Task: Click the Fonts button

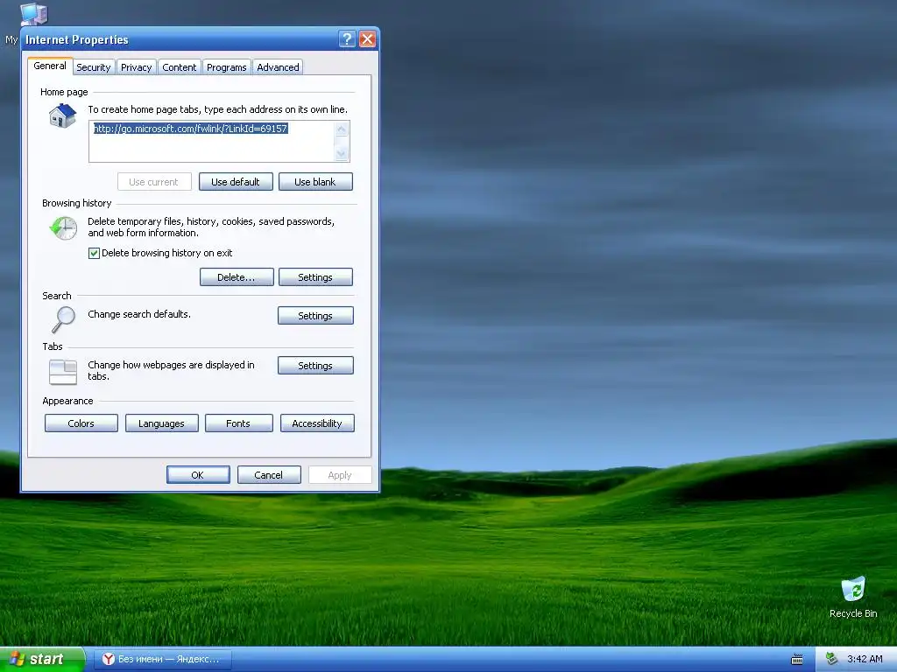Action: [238, 423]
